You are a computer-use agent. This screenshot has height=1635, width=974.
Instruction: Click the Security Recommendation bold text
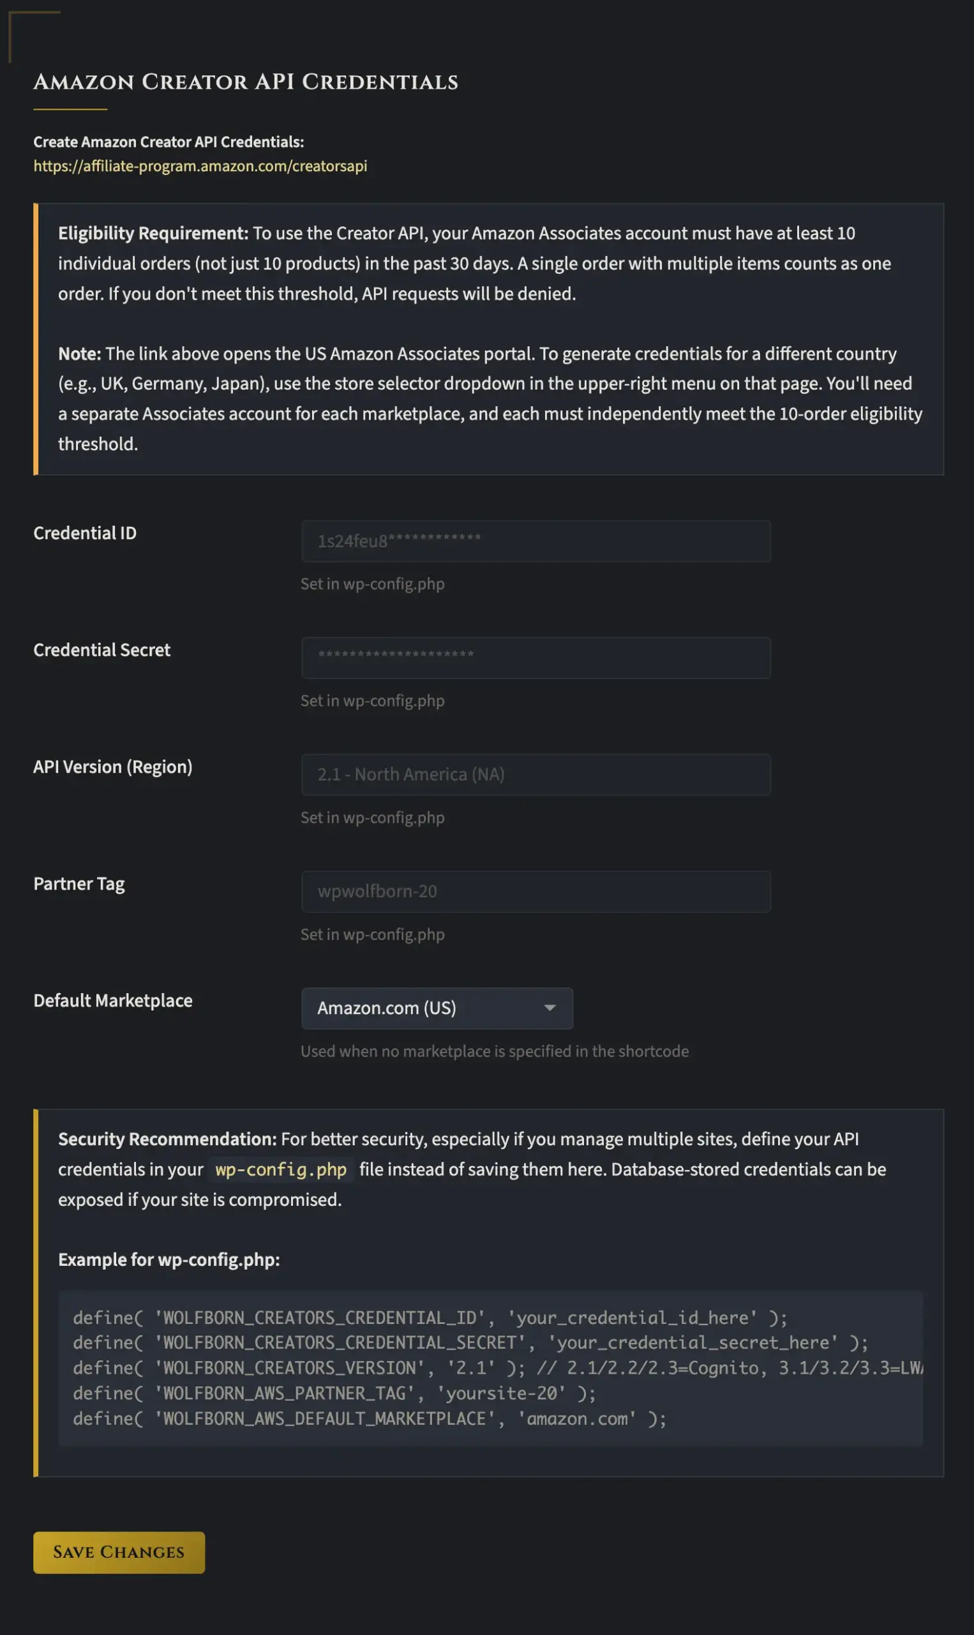(x=167, y=1139)
